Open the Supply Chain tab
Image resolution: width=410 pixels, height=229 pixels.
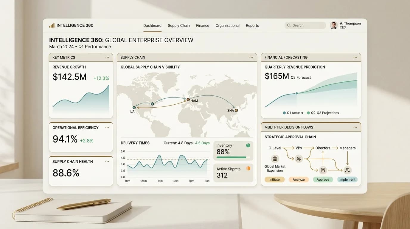(x=179, y=25)
